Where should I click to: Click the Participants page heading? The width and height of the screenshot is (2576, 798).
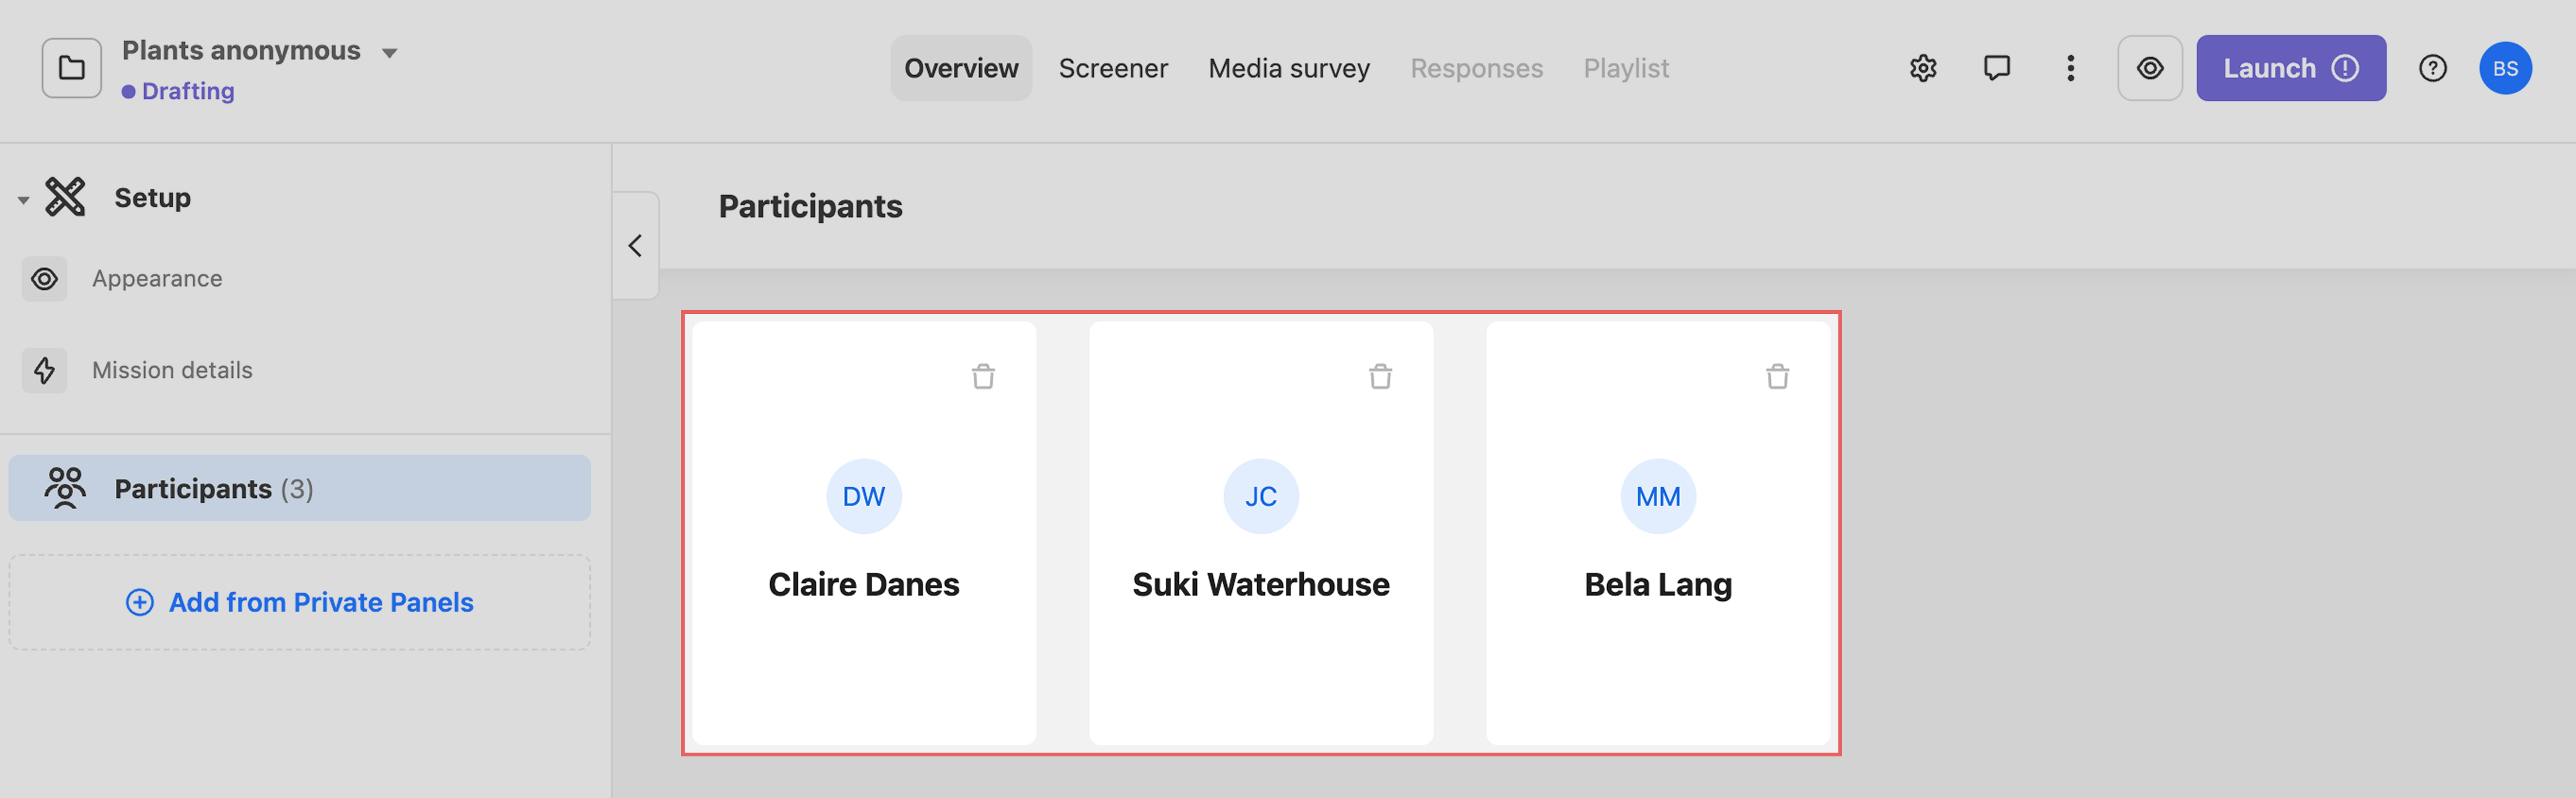click(810, 206)
